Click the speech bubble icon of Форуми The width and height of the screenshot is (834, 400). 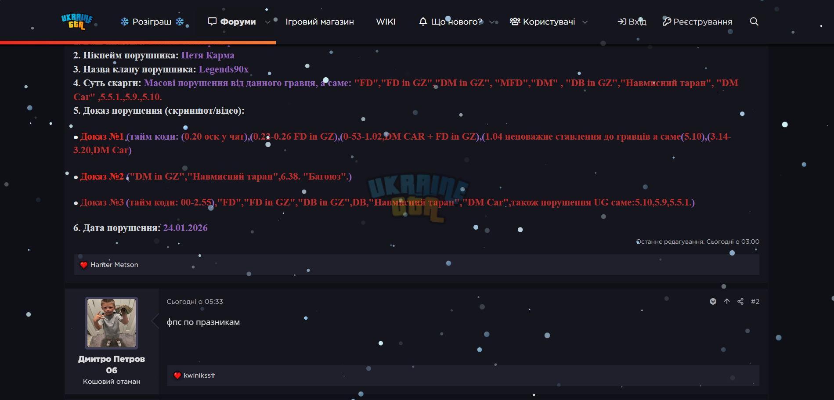click(212, 22)
